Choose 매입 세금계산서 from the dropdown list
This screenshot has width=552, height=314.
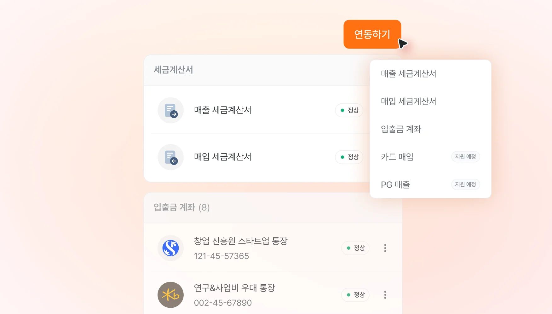point(408,102)
